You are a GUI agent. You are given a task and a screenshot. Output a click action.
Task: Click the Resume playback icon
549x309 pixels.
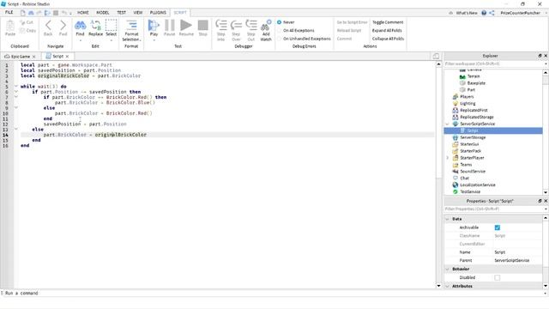point(186,25)
